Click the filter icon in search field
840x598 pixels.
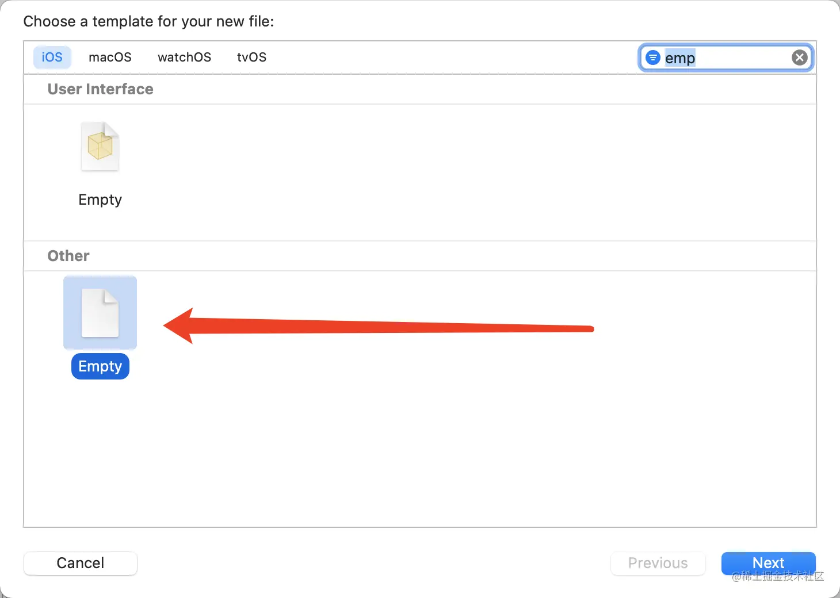coord(652,57)
